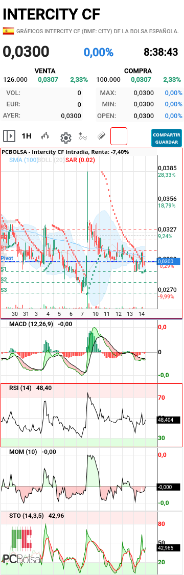Click the blue 0,00% change value

[x=99, y=53]
